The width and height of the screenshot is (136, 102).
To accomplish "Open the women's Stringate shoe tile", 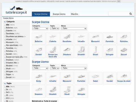I will click(x=110, y=52).
